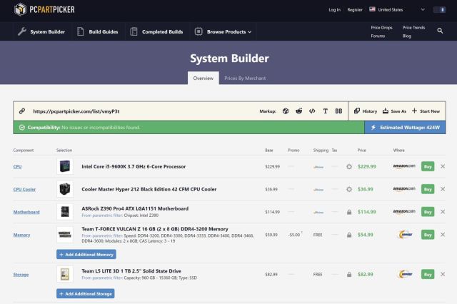457x304 pixels.
Task: Open the Forums link
Action: [378, 36]
